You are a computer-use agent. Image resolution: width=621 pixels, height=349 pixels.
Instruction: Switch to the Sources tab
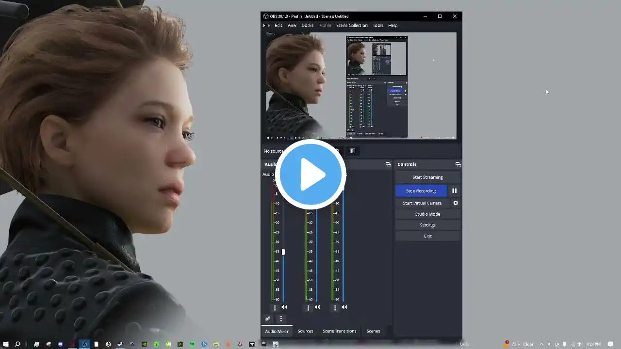pos(305,331)
